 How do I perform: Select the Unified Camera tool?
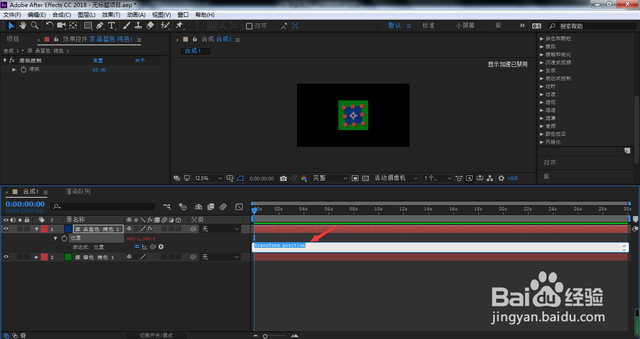tap(61, 26)
